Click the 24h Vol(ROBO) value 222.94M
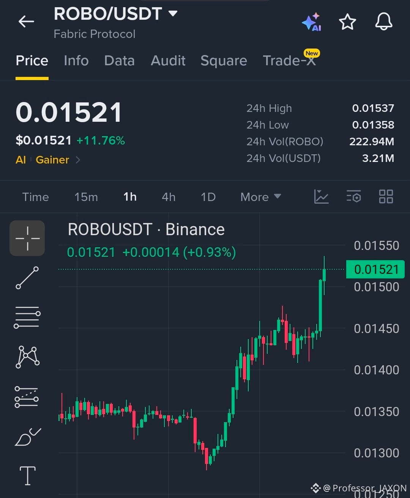 pos(372,141)
